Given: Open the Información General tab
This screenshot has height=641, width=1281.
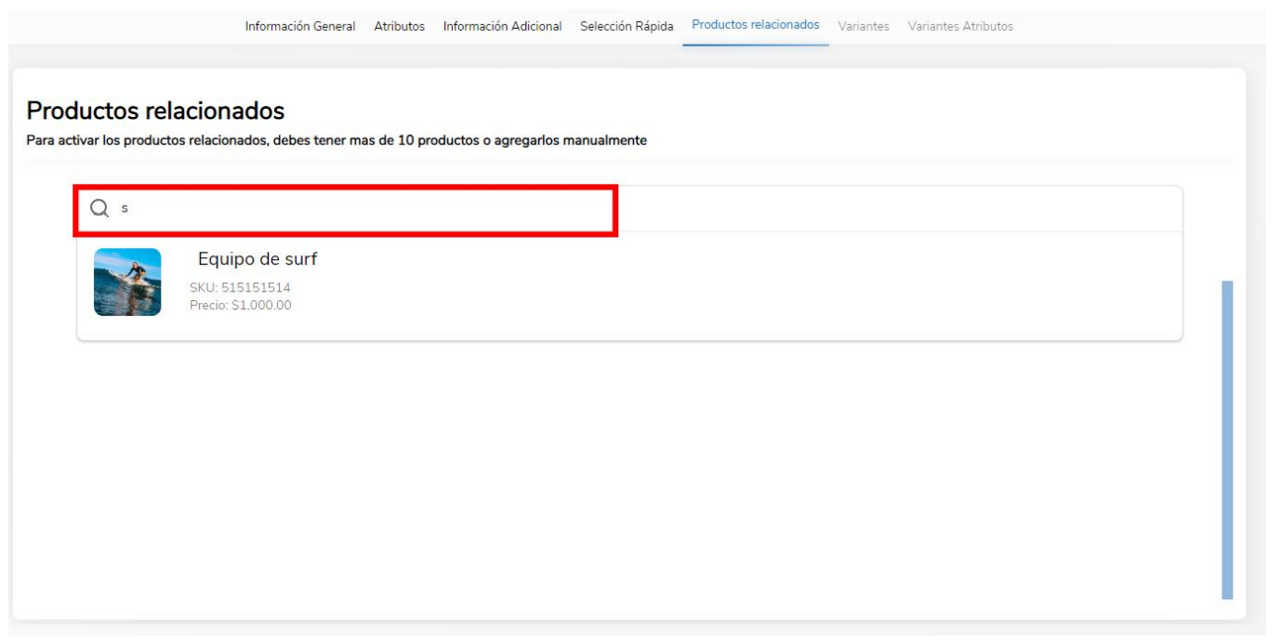Looking at the screenshot, I should pyautogui.click(x=300, y=26).
